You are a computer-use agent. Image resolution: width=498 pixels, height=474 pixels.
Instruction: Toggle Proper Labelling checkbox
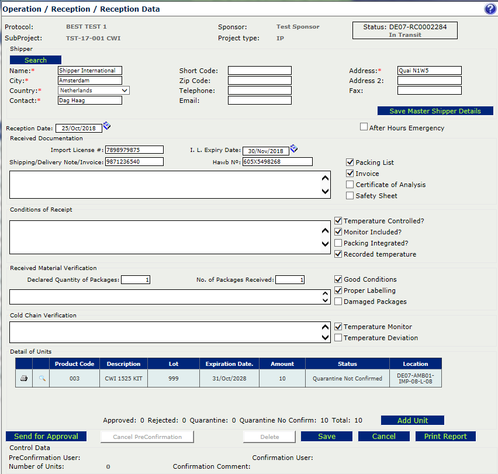tap(338, 290)
